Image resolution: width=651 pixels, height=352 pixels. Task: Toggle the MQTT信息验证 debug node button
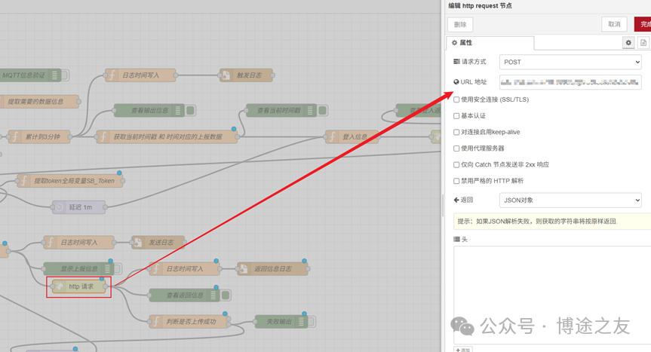point(65,75)
